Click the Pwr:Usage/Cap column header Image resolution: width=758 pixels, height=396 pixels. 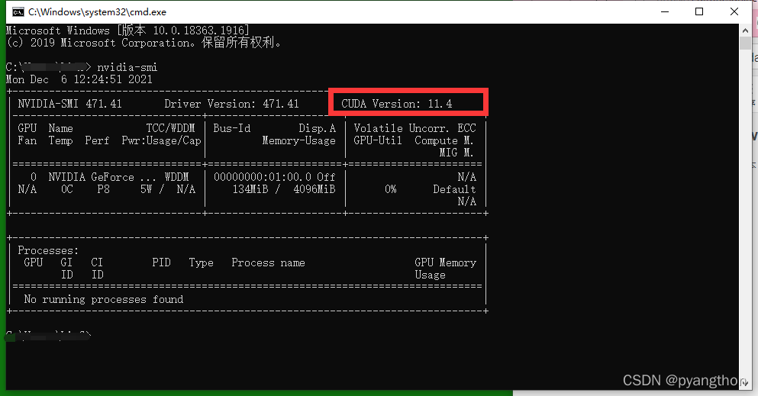(161, 140)
